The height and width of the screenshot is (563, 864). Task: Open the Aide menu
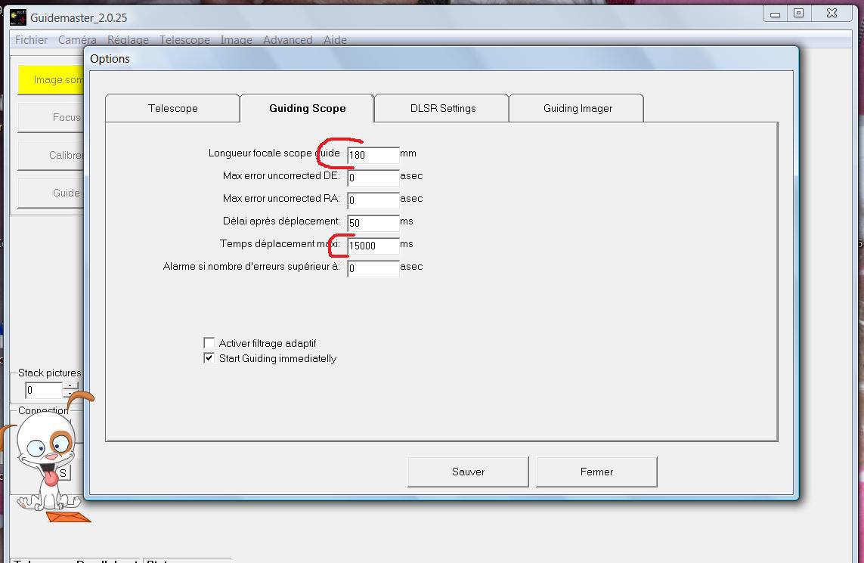(x=335, y=39)
